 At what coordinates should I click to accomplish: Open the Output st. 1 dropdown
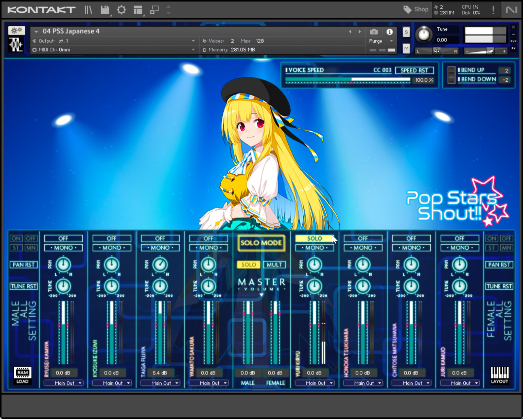(114, 41)
